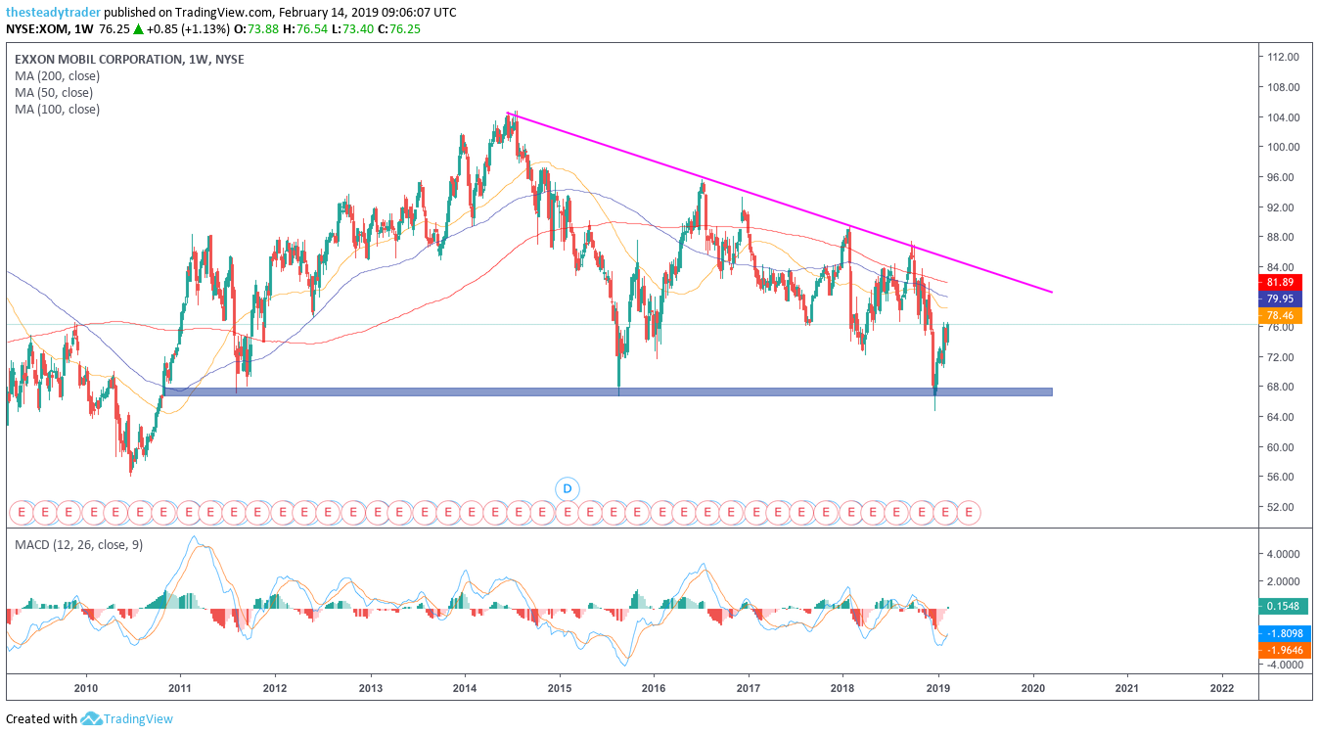Select the MA (50, close) indicator label
Viewport: 1319px width, 736px height.
54,92
